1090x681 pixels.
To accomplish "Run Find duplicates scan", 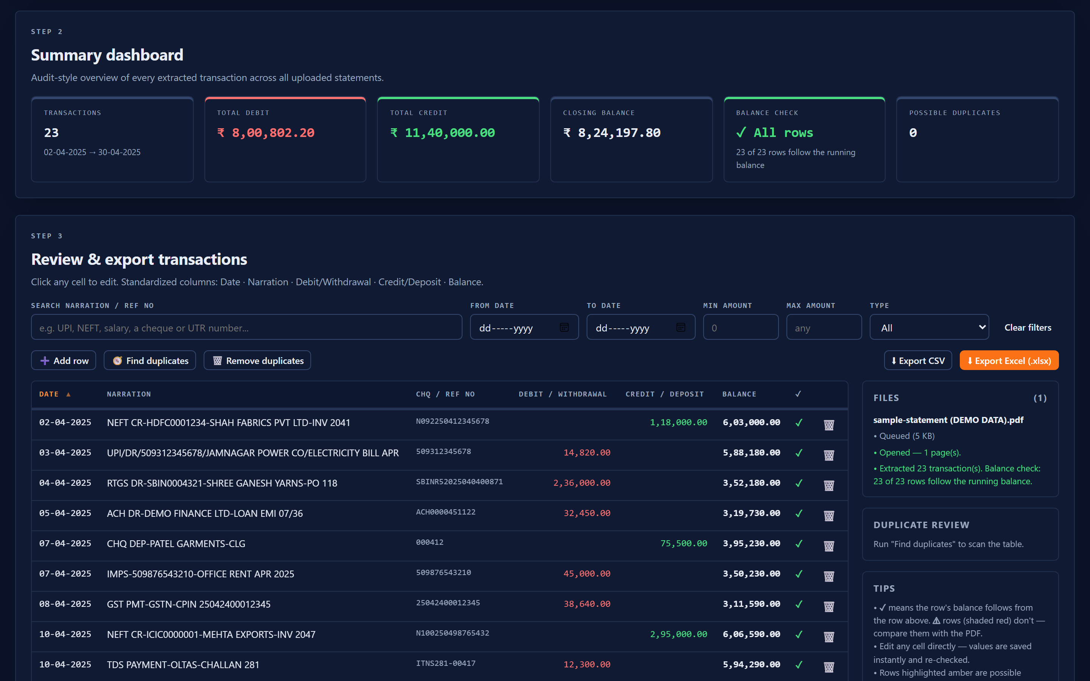I will click(x=150, y=360).
